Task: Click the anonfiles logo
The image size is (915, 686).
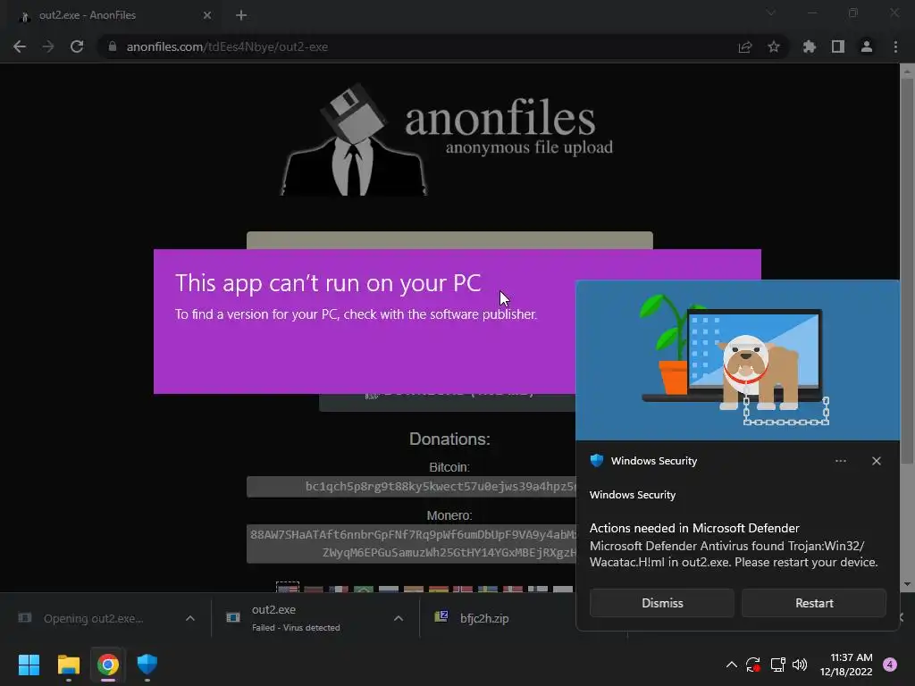Action: 447,138
